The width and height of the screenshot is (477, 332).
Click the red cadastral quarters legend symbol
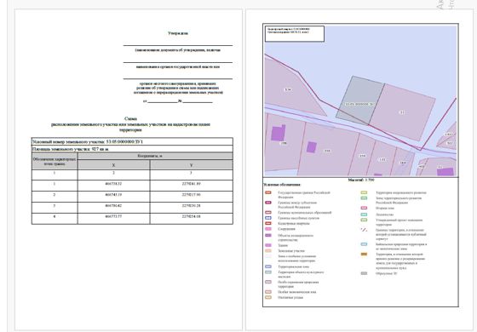click(x=268, y=223)
